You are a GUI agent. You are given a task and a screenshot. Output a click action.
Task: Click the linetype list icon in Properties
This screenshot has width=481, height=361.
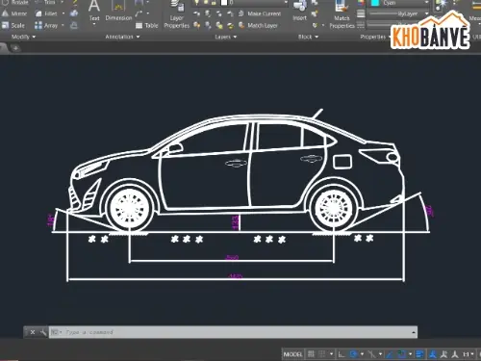361,25
